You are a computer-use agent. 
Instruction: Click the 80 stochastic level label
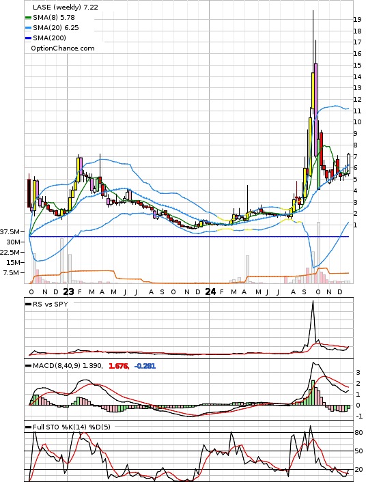click(358, 433)
